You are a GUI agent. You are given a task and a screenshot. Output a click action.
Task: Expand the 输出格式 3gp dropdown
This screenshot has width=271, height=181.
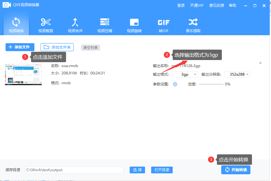pos(185,74)
